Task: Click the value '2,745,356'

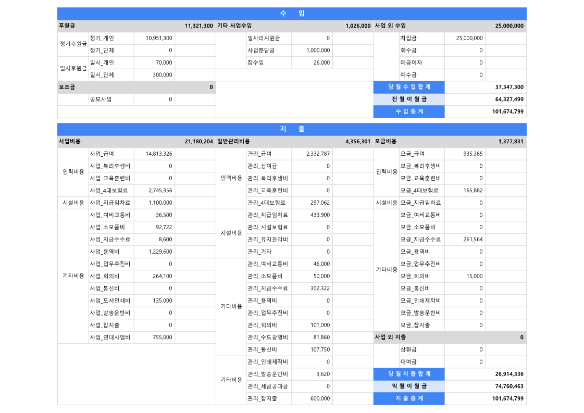Action: click(x=160, y=190)
